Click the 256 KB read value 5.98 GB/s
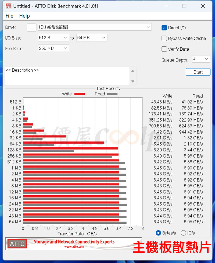The width and height of the screenshot is (215, 263). point(193,156)
